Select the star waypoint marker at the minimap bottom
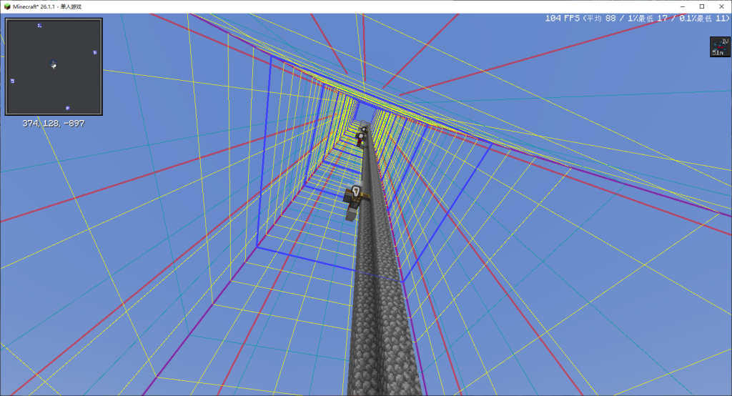 (x=68, y=108)
